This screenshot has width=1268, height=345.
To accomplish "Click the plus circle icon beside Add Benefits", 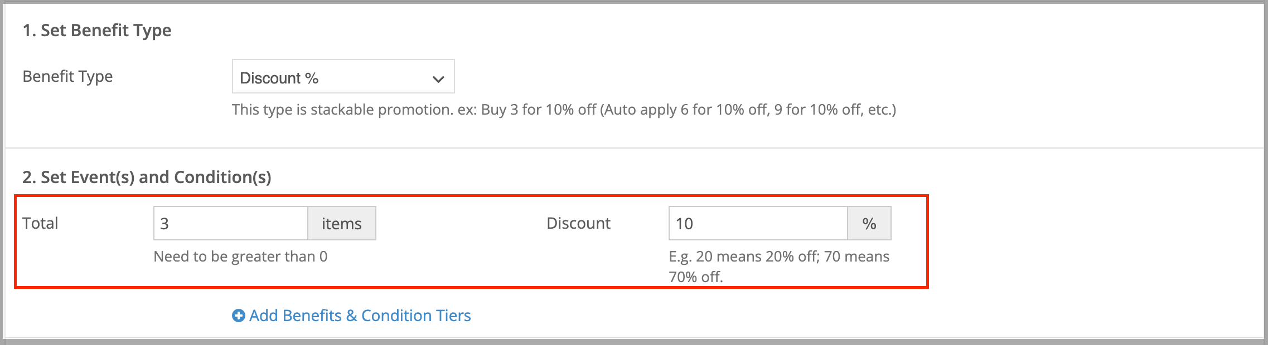I will (x=239, y=316).
